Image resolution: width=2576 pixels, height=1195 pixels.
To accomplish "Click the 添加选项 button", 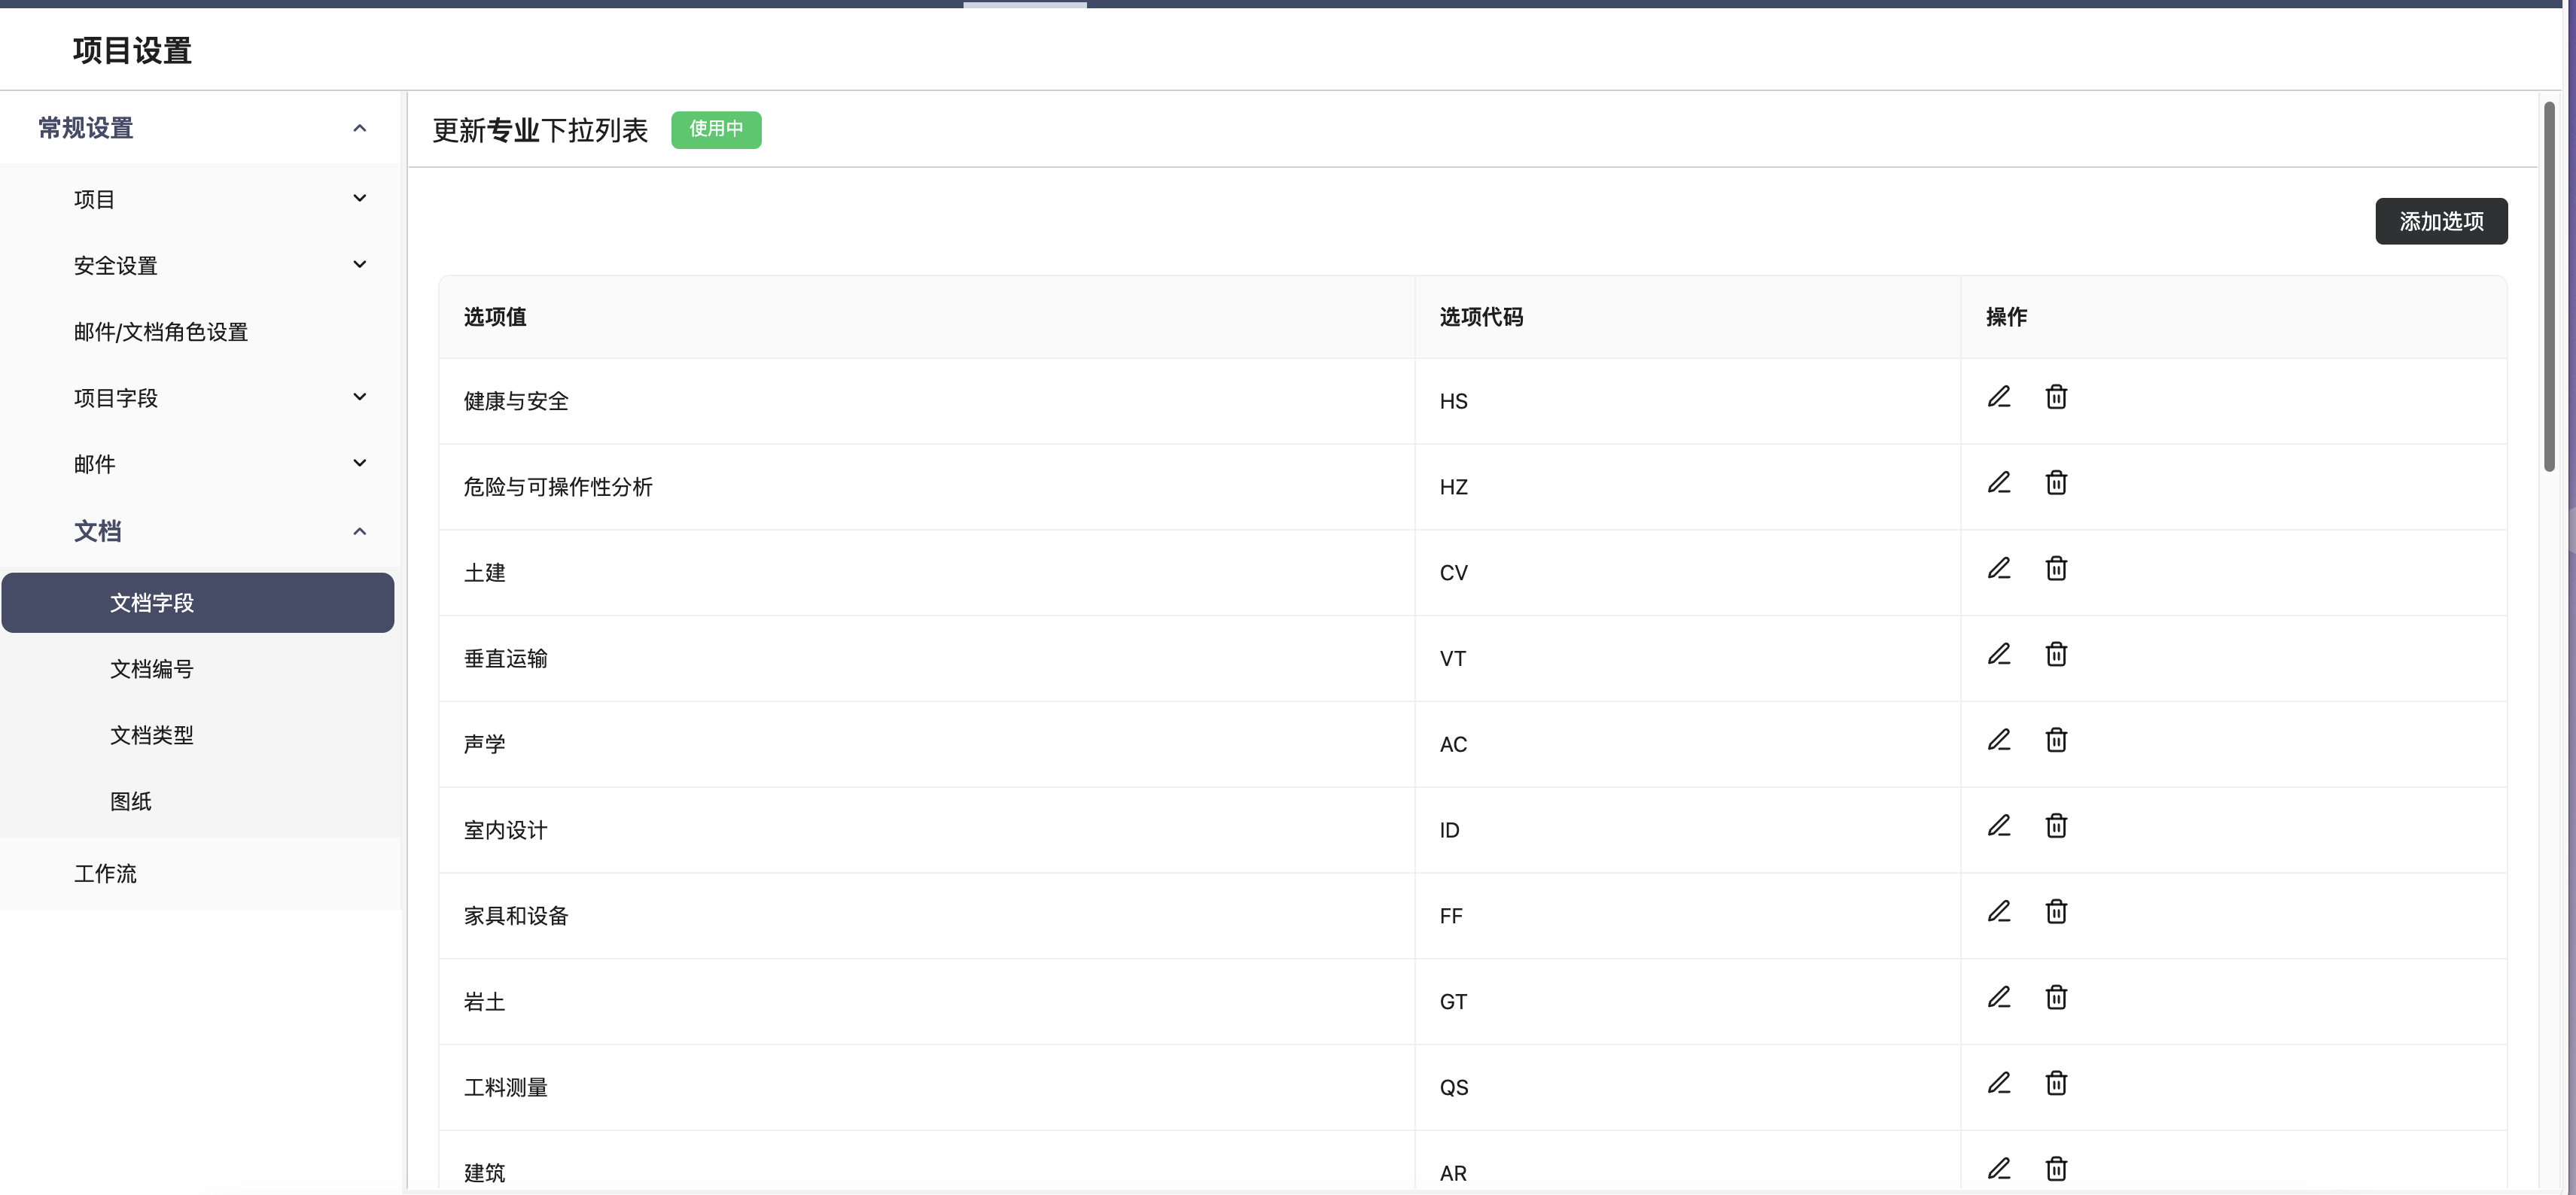I will [x=2440, y=221].
